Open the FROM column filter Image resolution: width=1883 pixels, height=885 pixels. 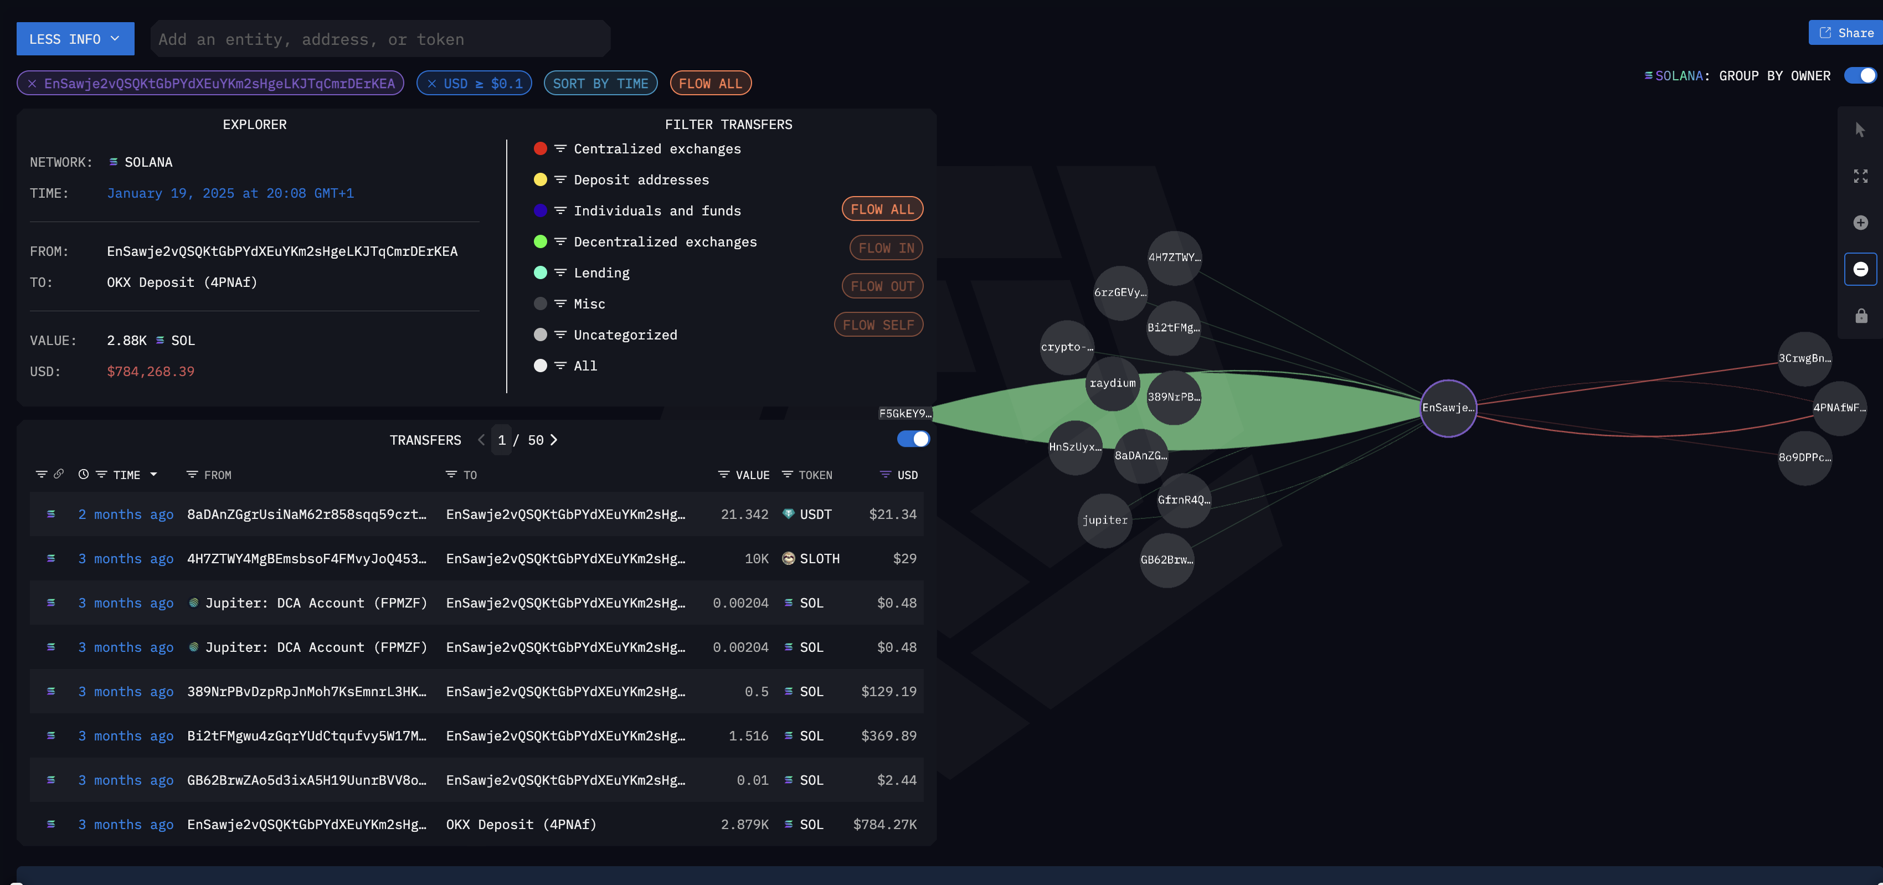click(x=192, y=474)
